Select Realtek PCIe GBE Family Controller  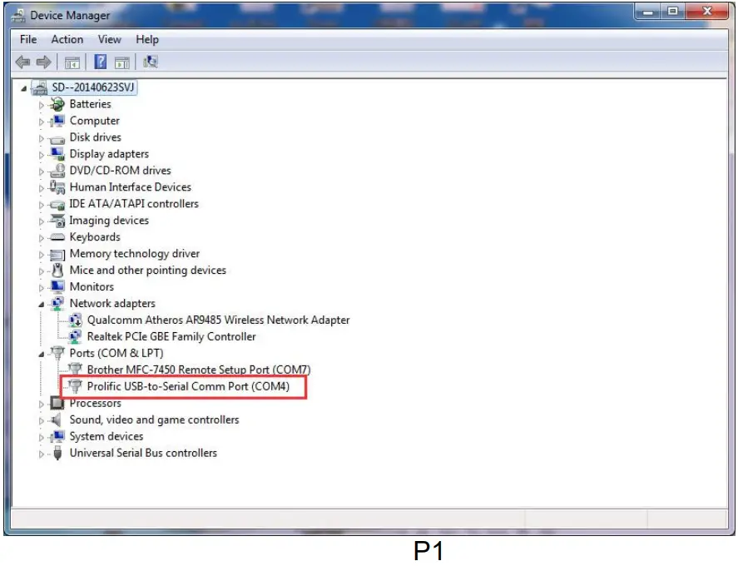point(171,336)
